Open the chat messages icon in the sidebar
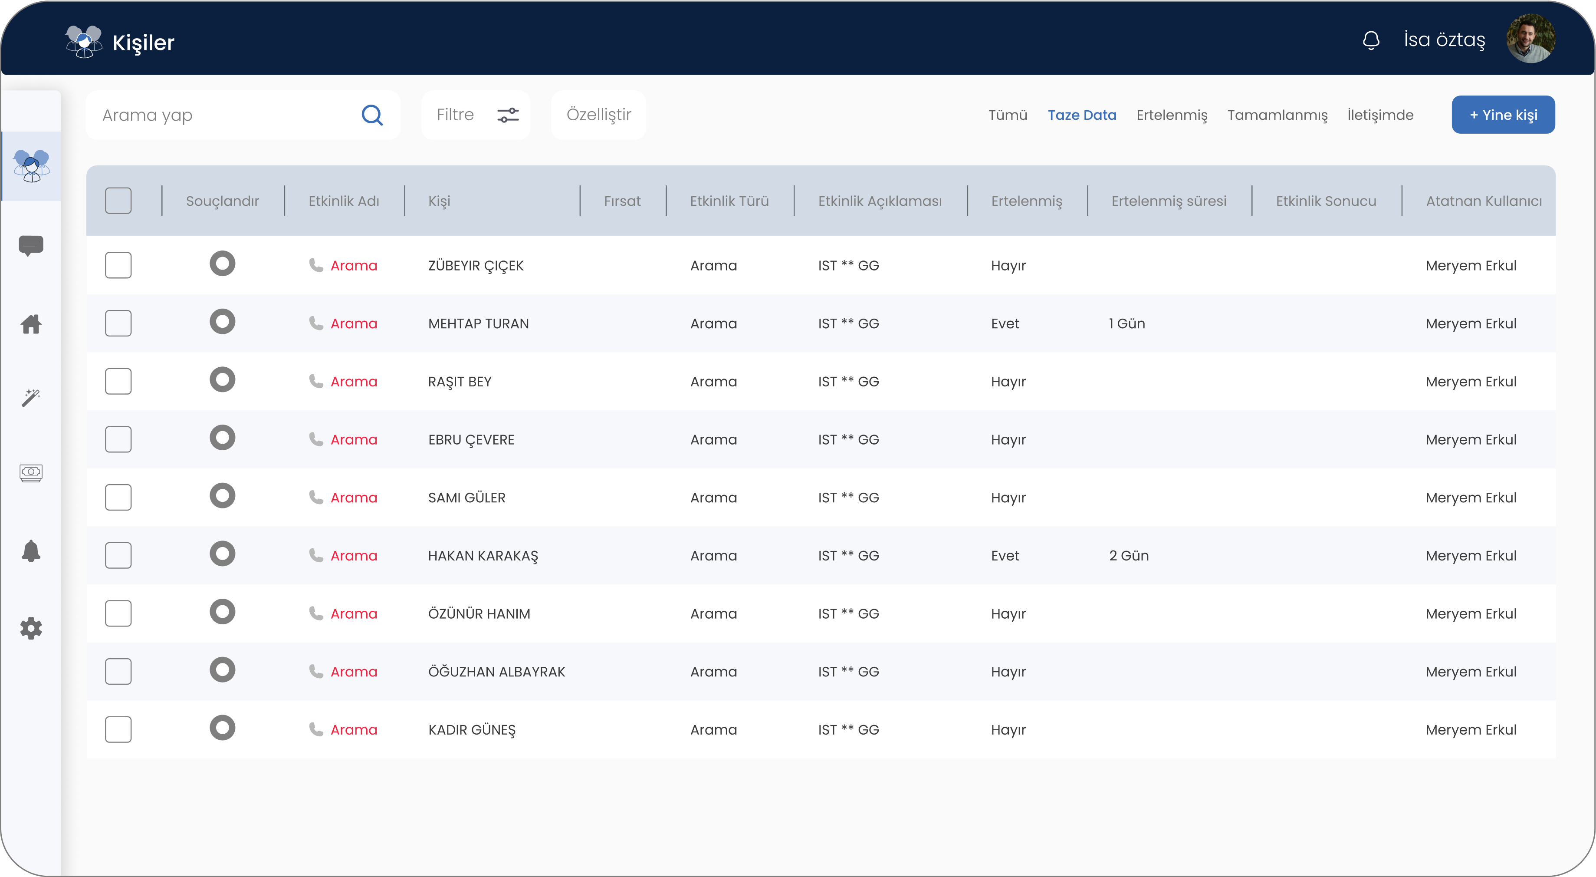Viewport: 1596px width, 877px height. tap(31, 245)
